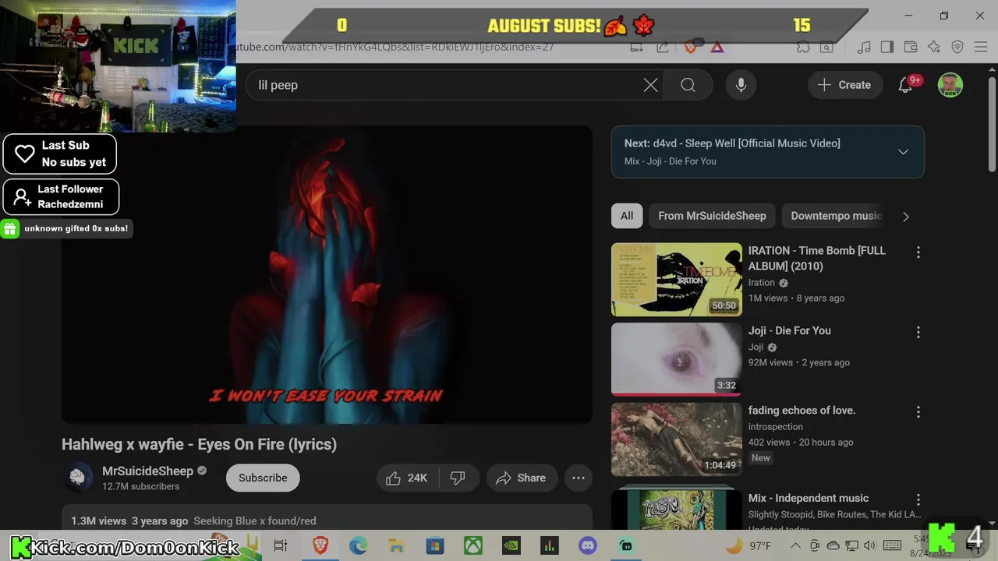
Task: Open options for Joji Die For You
Action: pyautogui.click(x=918, y=333)
